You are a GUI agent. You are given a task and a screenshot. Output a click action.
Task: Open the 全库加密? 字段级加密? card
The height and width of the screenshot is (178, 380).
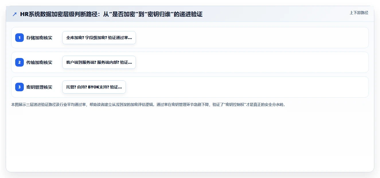[99, 38]
